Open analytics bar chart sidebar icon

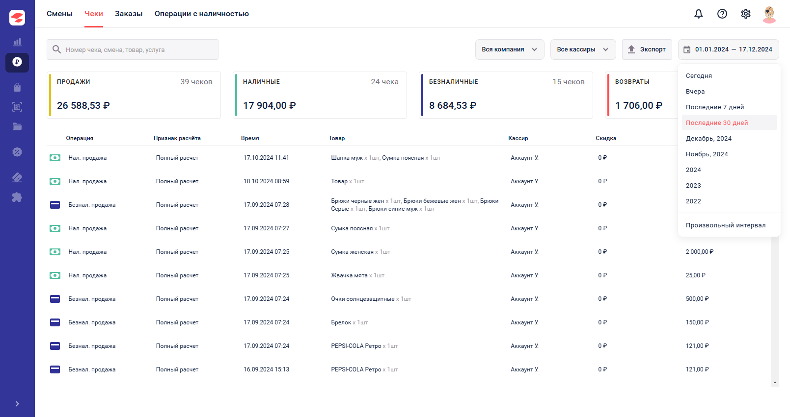[17, 42]
